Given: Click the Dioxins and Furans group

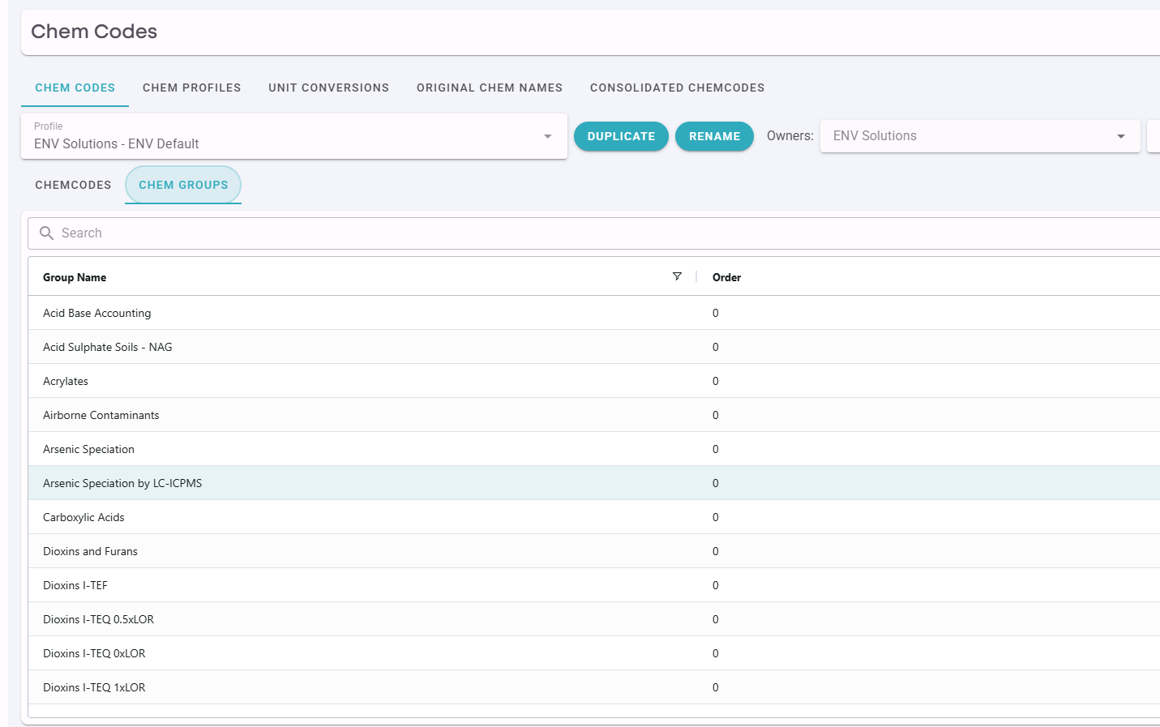Looking at the screenshot, I should [x=90, y=551].
